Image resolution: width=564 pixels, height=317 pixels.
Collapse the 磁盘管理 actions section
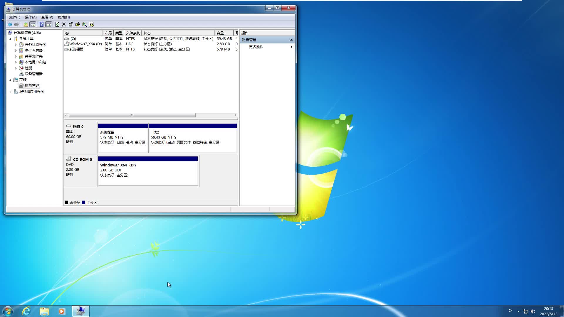click(291, 40)
